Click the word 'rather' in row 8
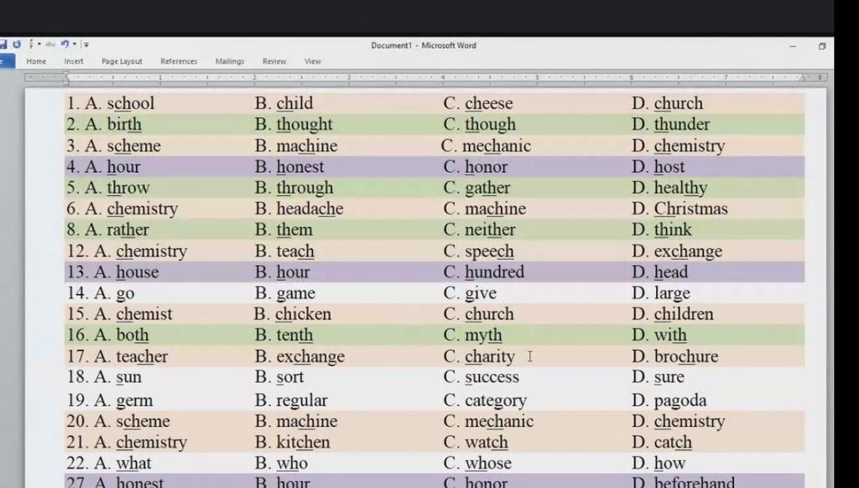Image resolution: width=859 pixels, height=488 pixels. 128,230
